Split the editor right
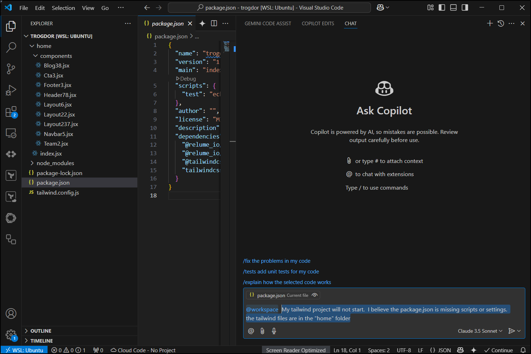The height and width of the screenshot is (354, 531). [214, 23]
